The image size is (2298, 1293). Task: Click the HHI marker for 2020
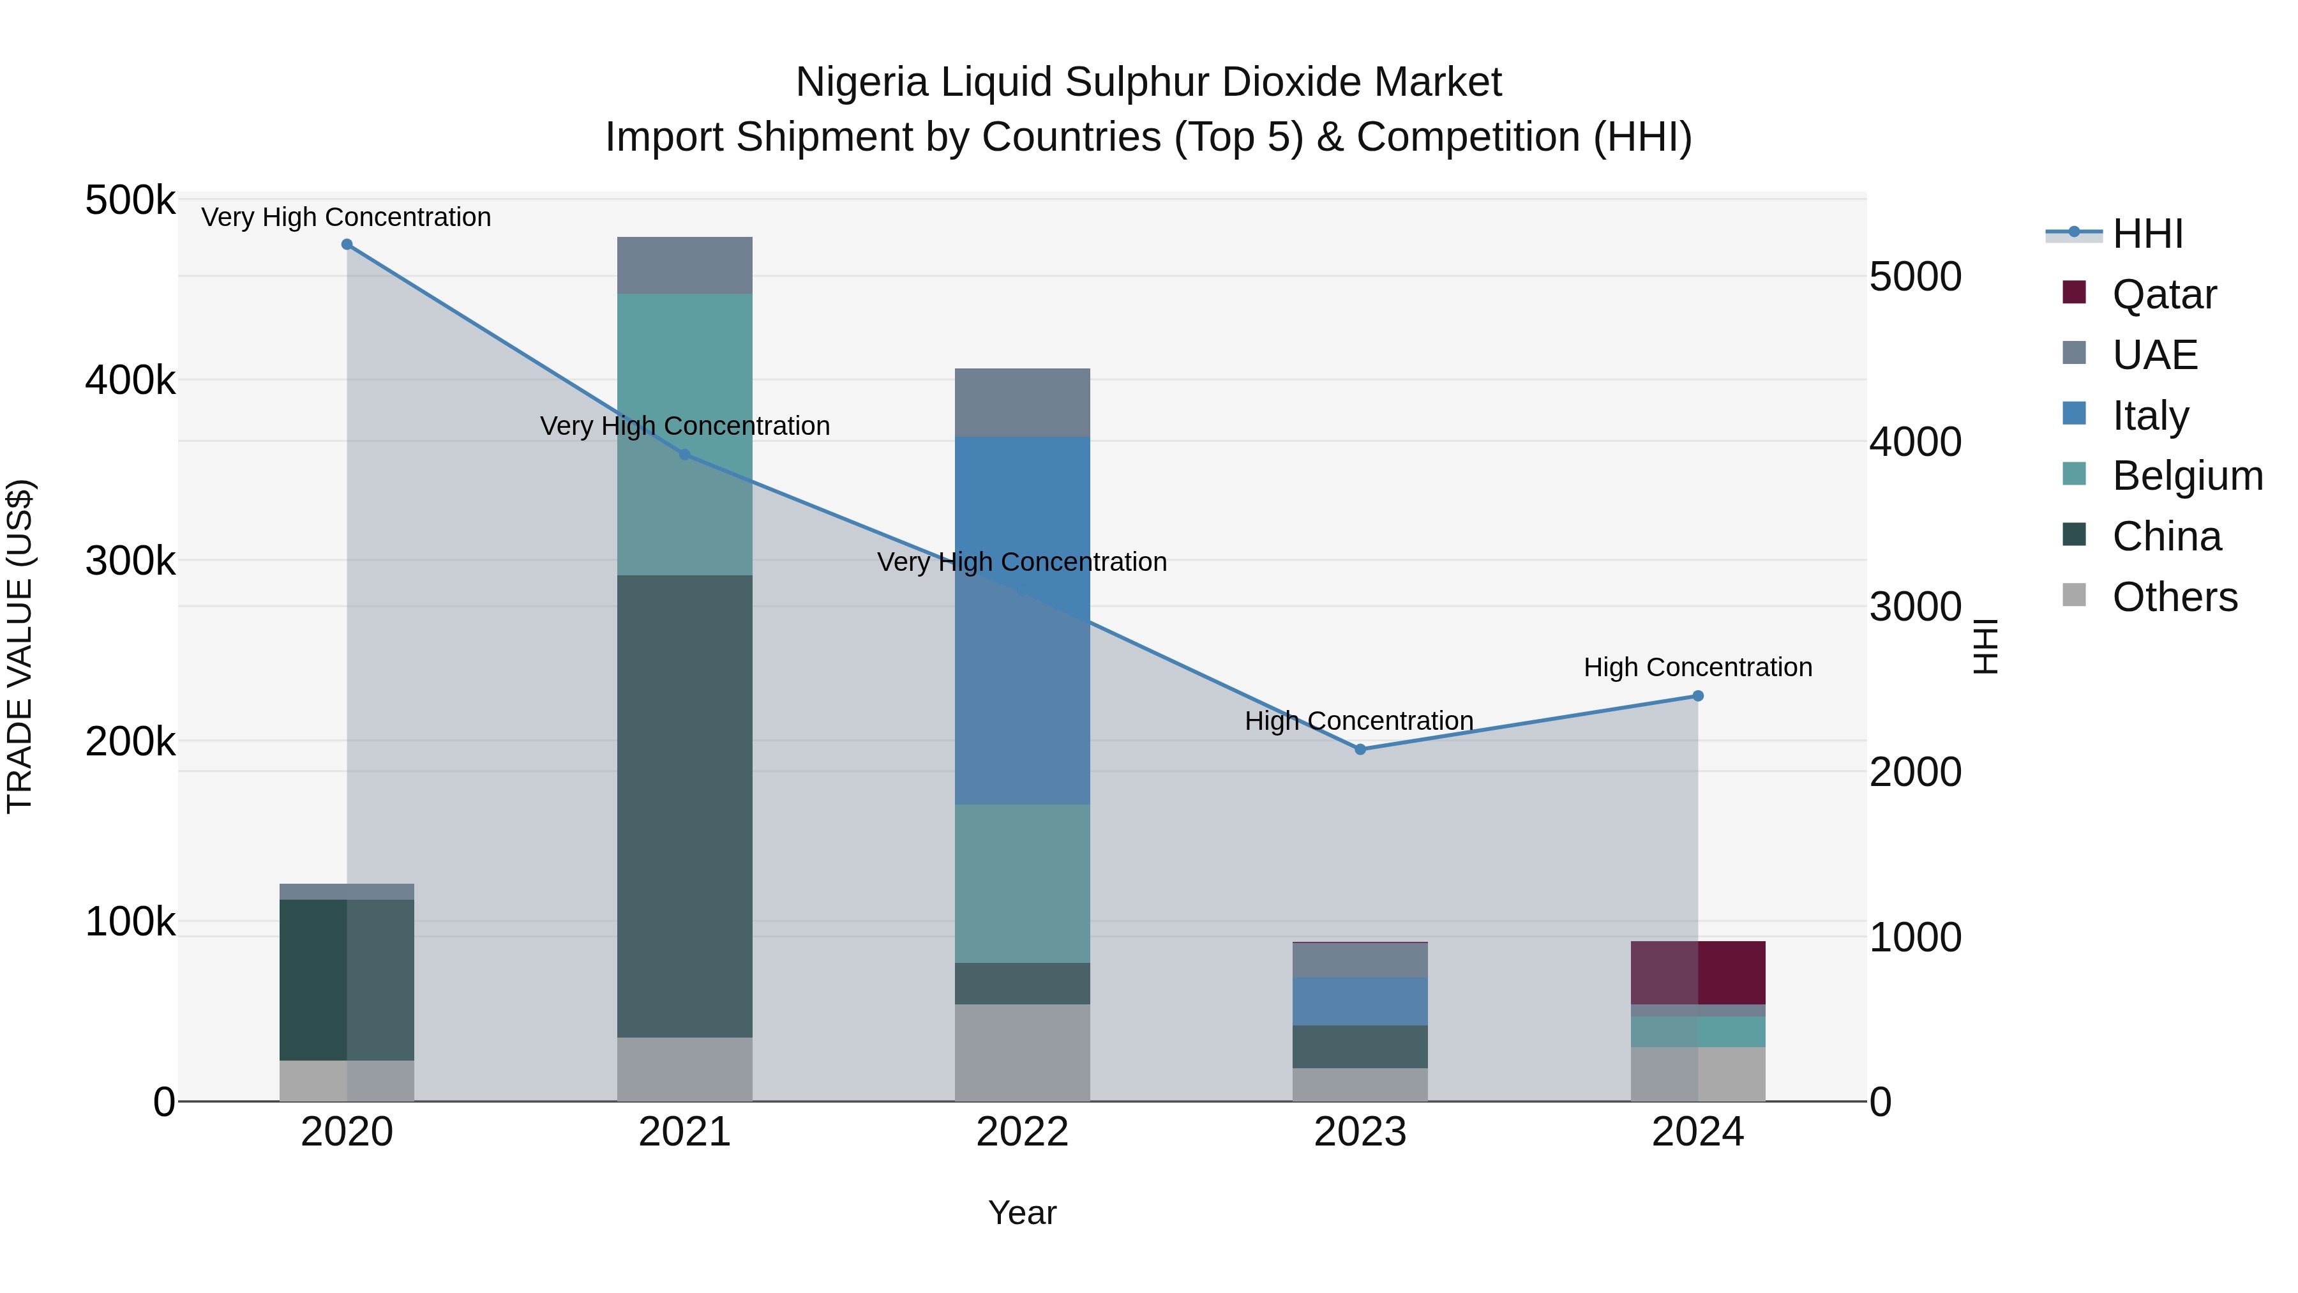347,245
